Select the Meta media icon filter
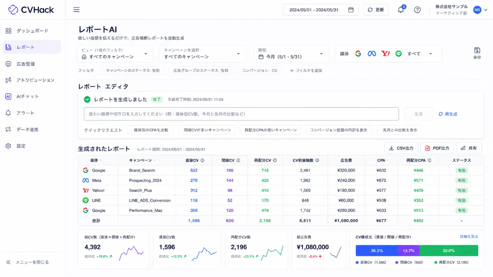Screen dimensions: 493x277 [372, 54]
